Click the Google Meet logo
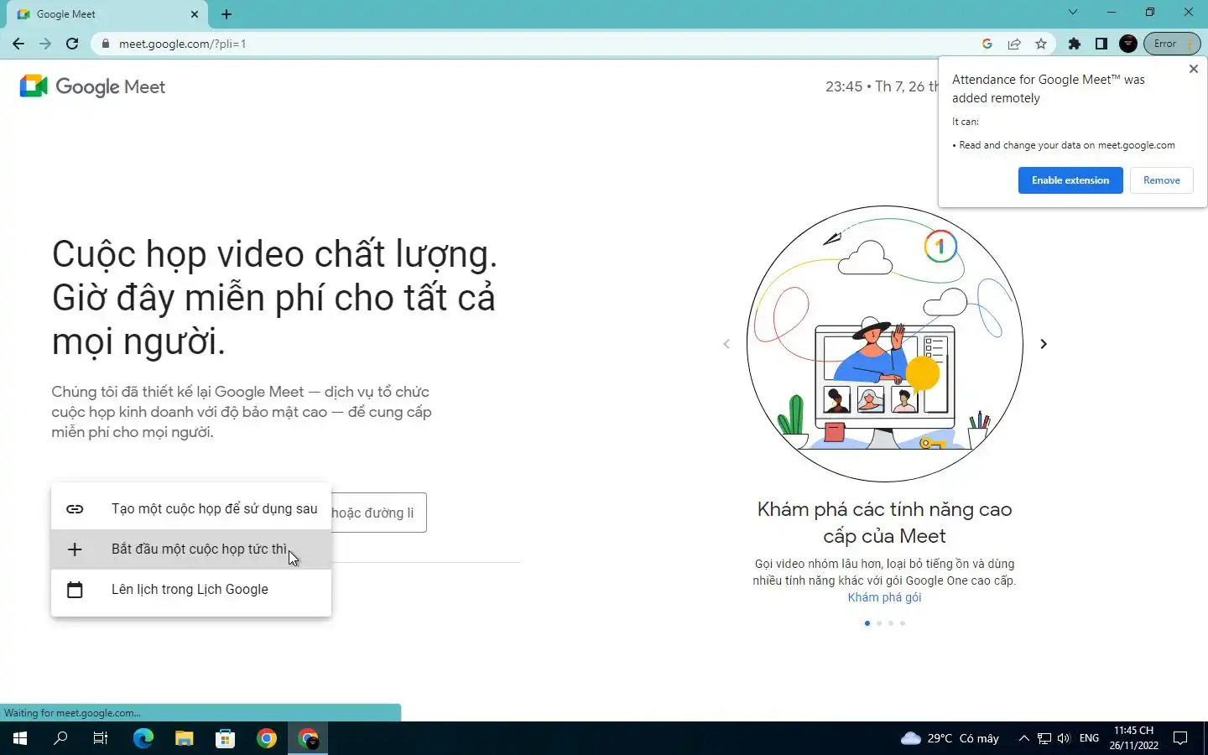Viewport: 1208px width, 755px height. (x=92, y=86)
